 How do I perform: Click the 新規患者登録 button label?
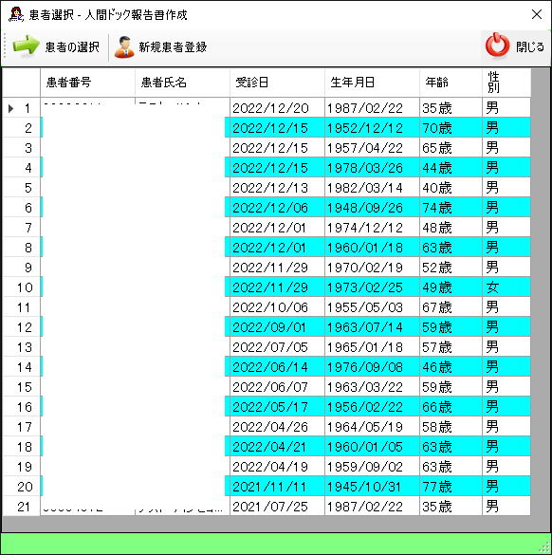173,47
